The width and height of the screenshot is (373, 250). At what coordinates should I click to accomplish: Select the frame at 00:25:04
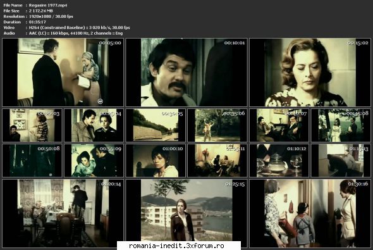pos(94,125)
